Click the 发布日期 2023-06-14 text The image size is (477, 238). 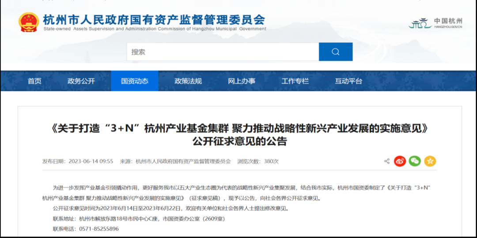click(x=78, y=161)
